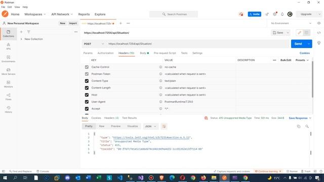Open the Flows sidebar panel
The width and height of the screenshot is (324, 182).
coord(8,97)
